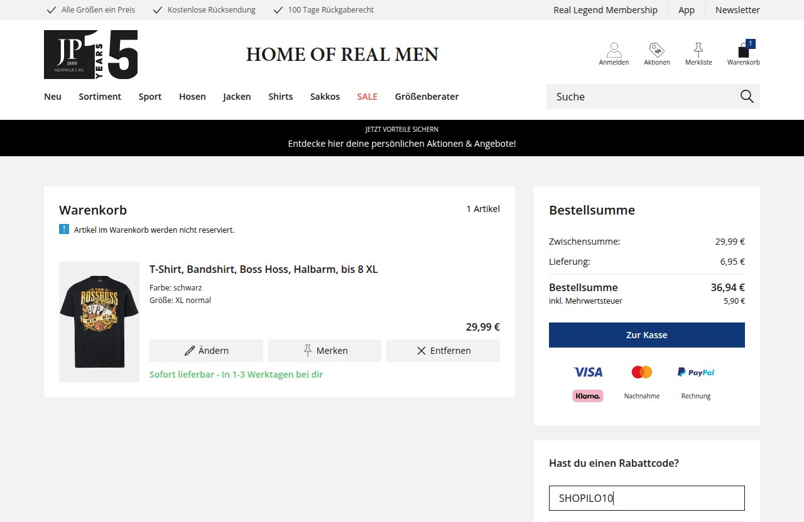
Task: Open the Jacken menu
Action: pyautogui.click(x=237, y=97)
